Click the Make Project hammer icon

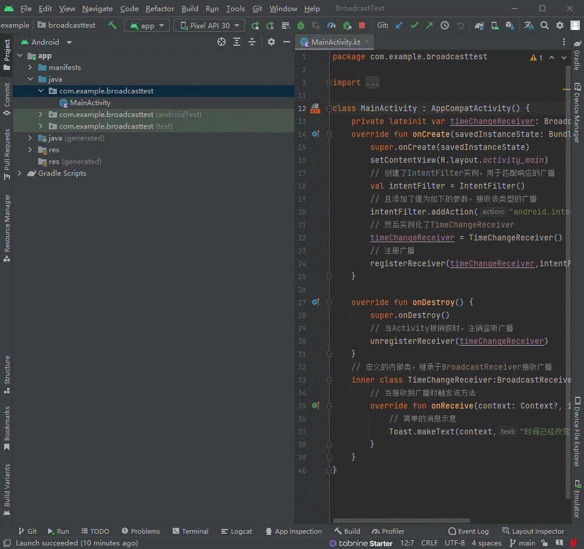[112, 25]
